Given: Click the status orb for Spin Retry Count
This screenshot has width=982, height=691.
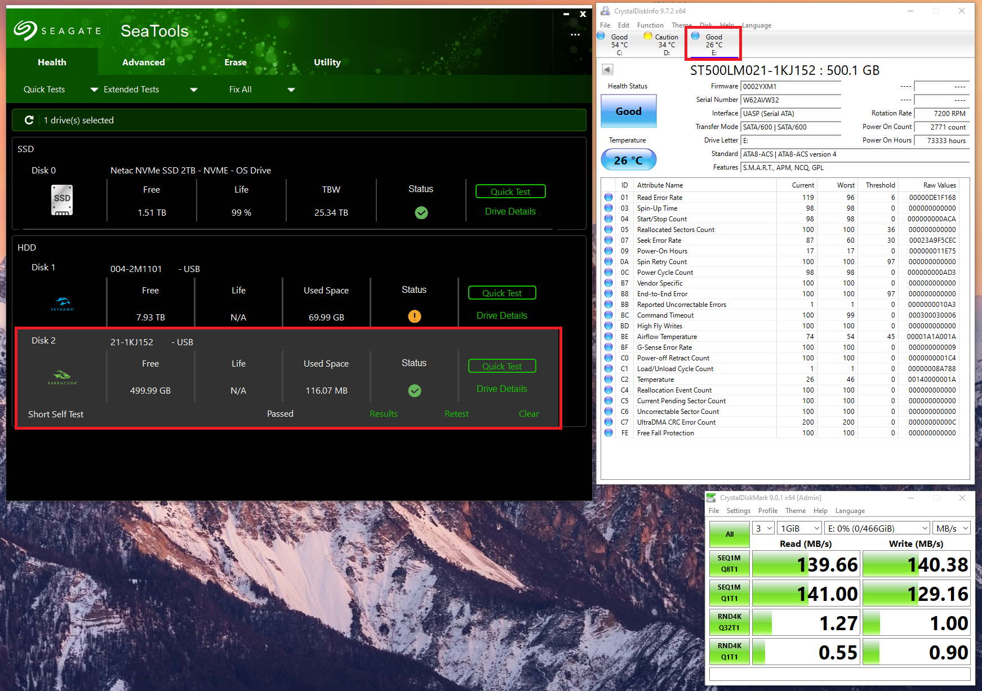Looking at the screenshot, I should tap(608, 261).
